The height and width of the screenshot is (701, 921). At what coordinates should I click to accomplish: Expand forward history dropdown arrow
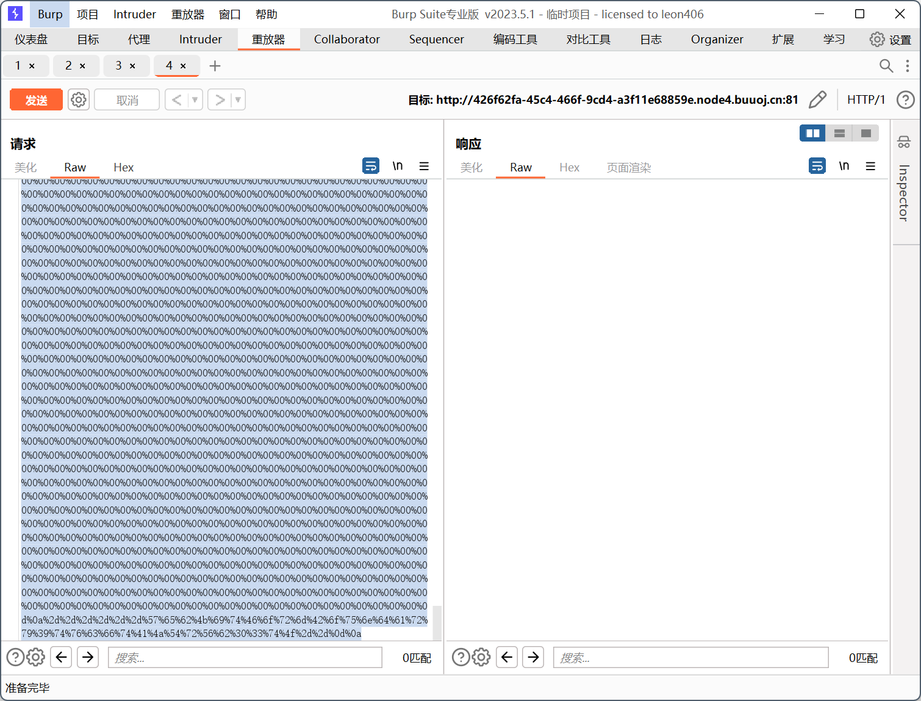238,99
